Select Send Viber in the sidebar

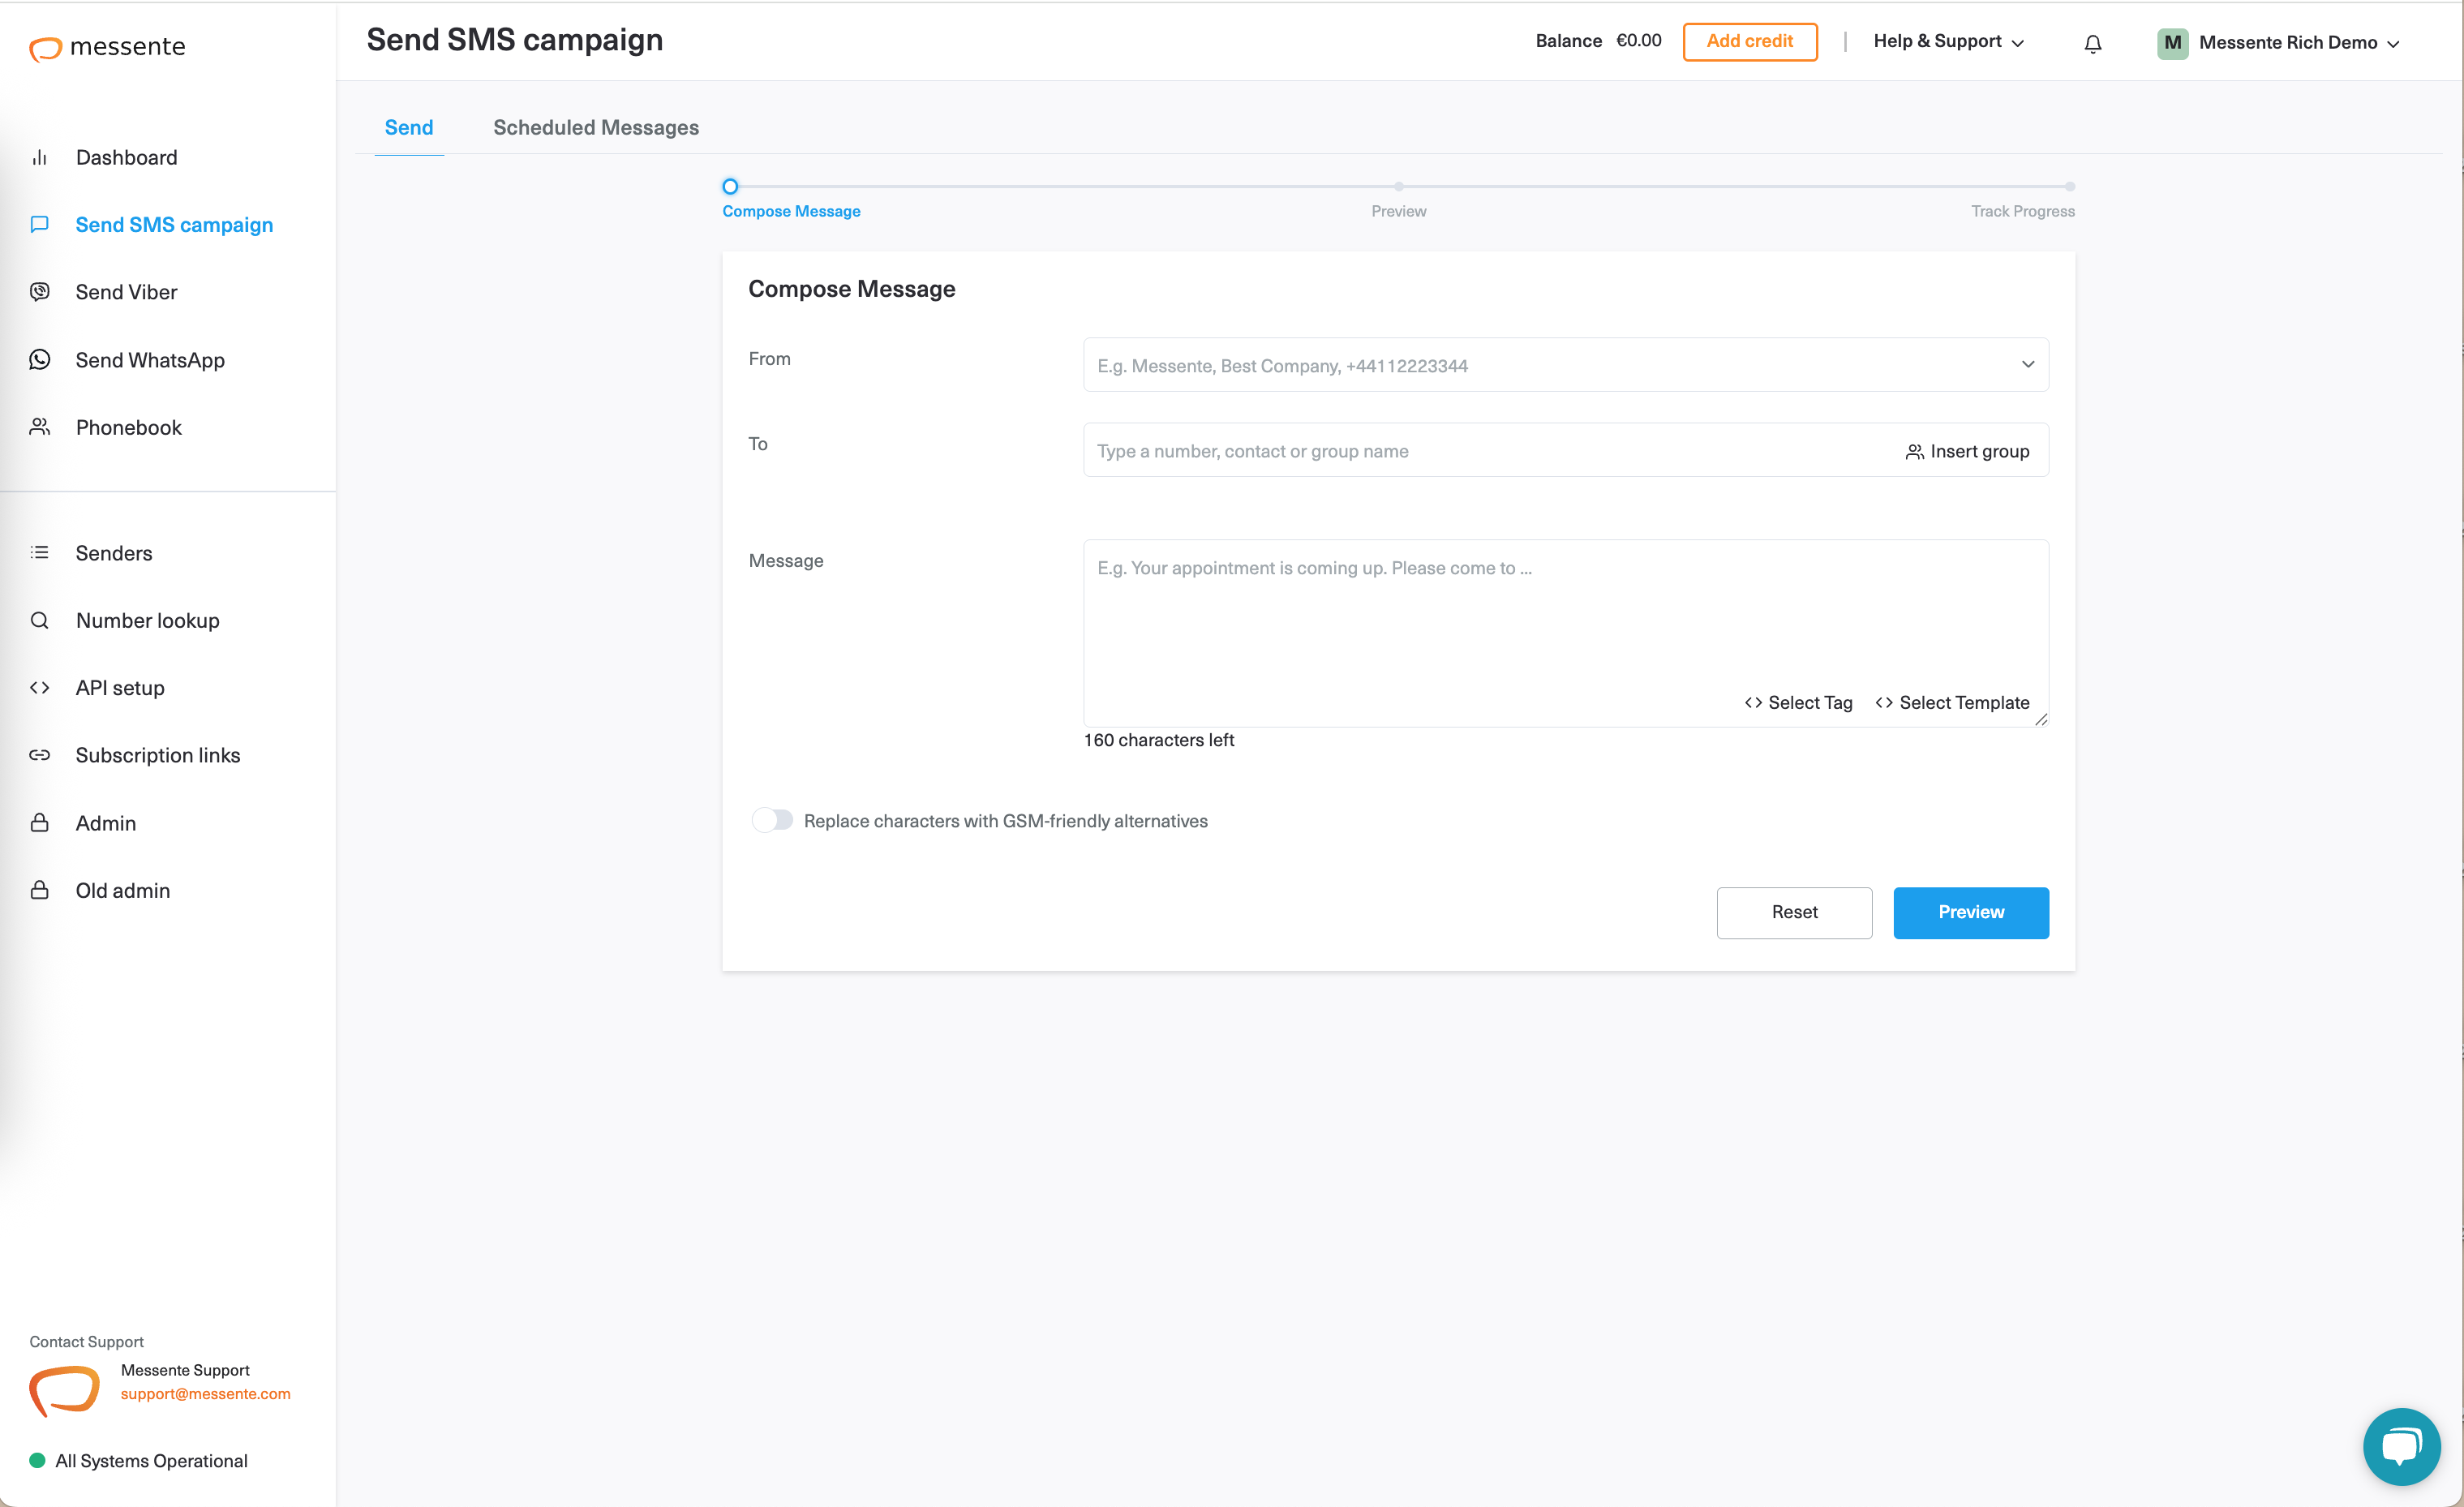[x=127, y=291]
